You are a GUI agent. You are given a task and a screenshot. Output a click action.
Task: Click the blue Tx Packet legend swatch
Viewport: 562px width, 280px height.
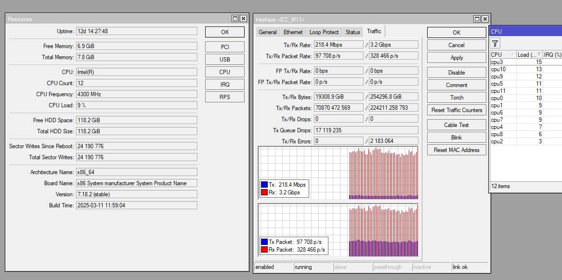(x=264, y=242)
